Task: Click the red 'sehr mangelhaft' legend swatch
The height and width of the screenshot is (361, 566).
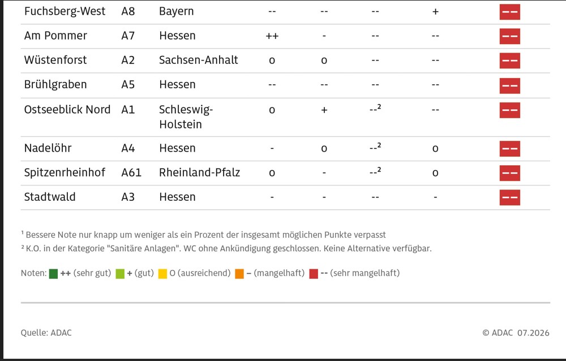Action: click(x=314, y=274)
